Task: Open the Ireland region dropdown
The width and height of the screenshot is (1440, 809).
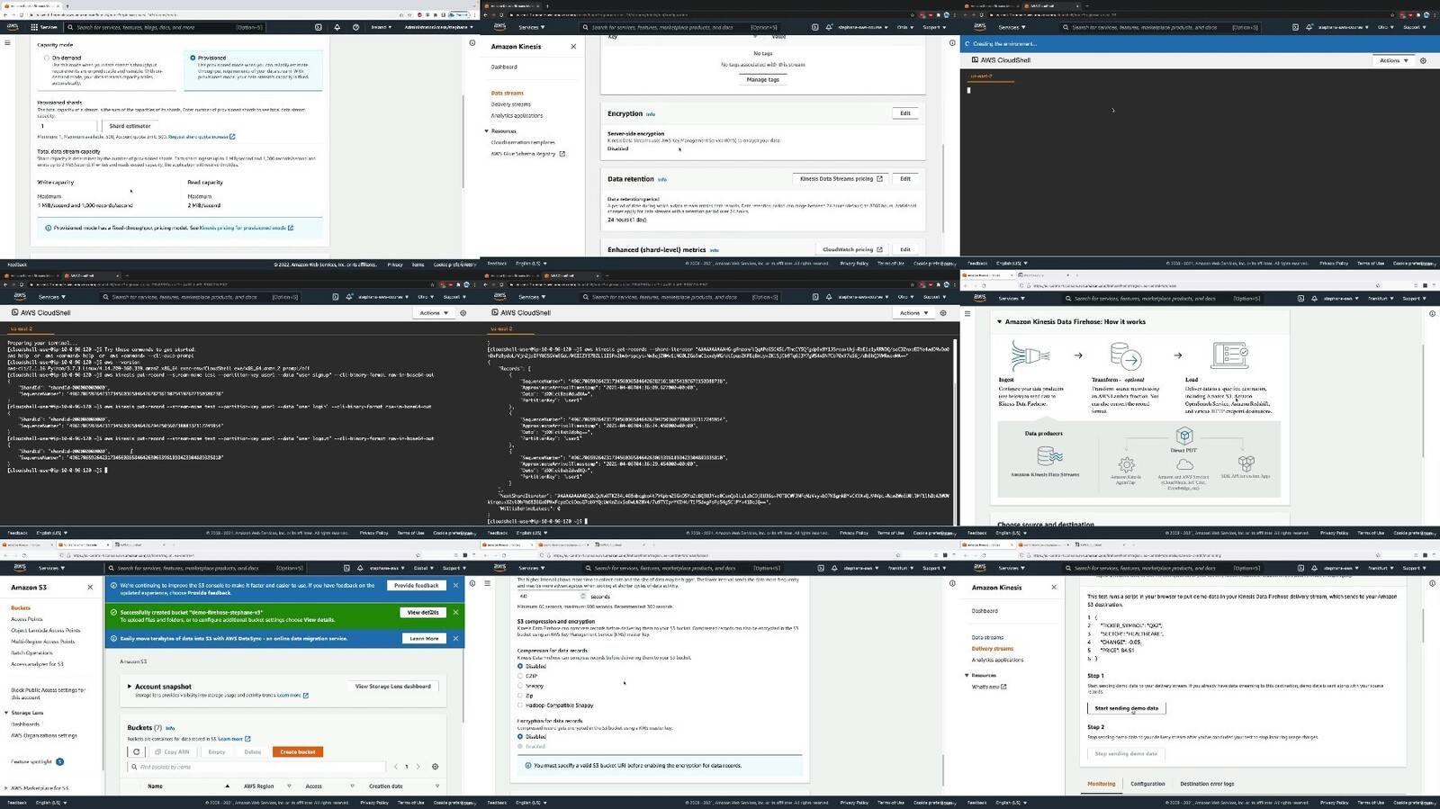Action: pos(381,27)
